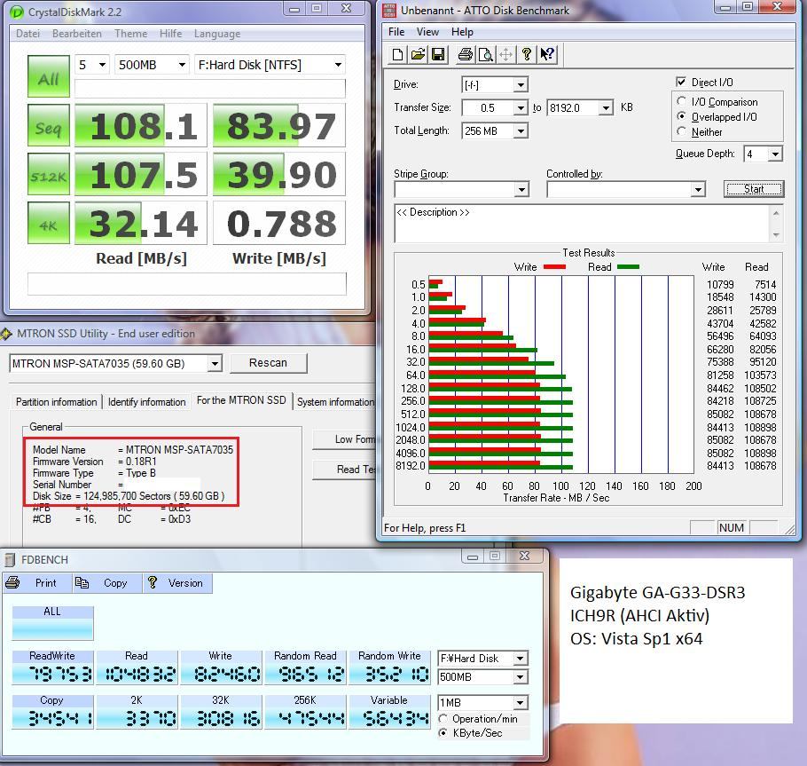The height and width of the screenshot is (766, 807).
Task: Select Operation/min unit in FDBENCH
Action: [443, 718]
